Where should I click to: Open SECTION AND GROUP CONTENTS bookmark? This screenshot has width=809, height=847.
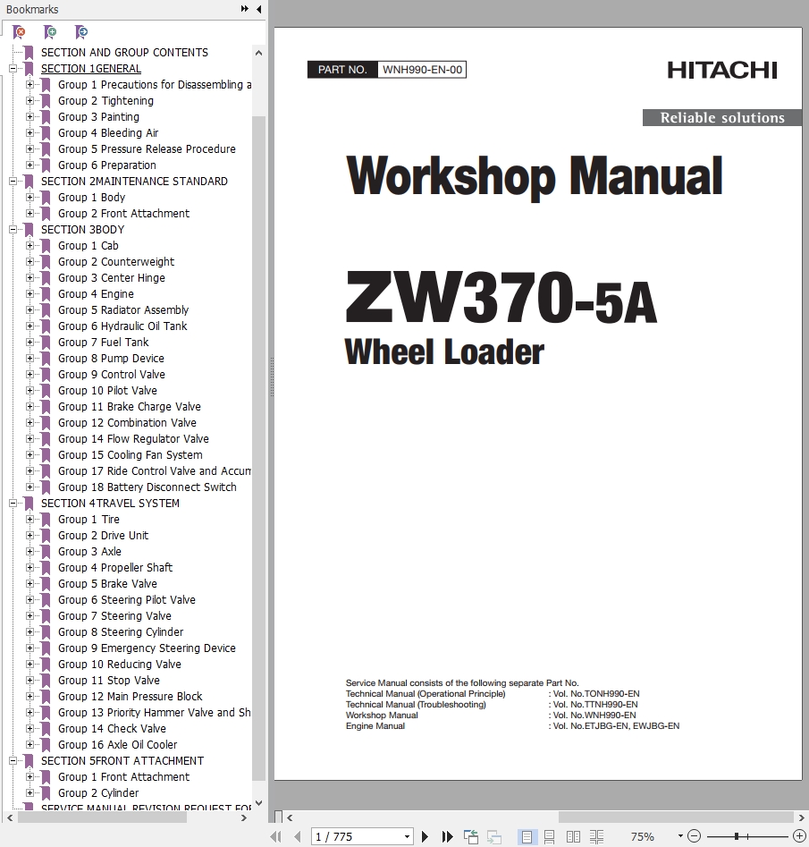(124, 53)
